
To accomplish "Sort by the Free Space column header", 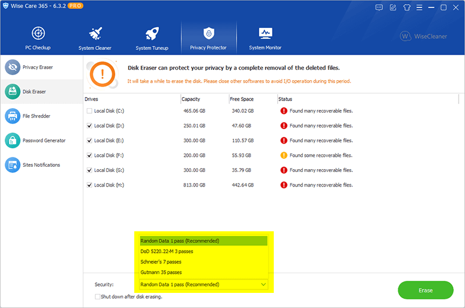I will click(x=242, y=99).
